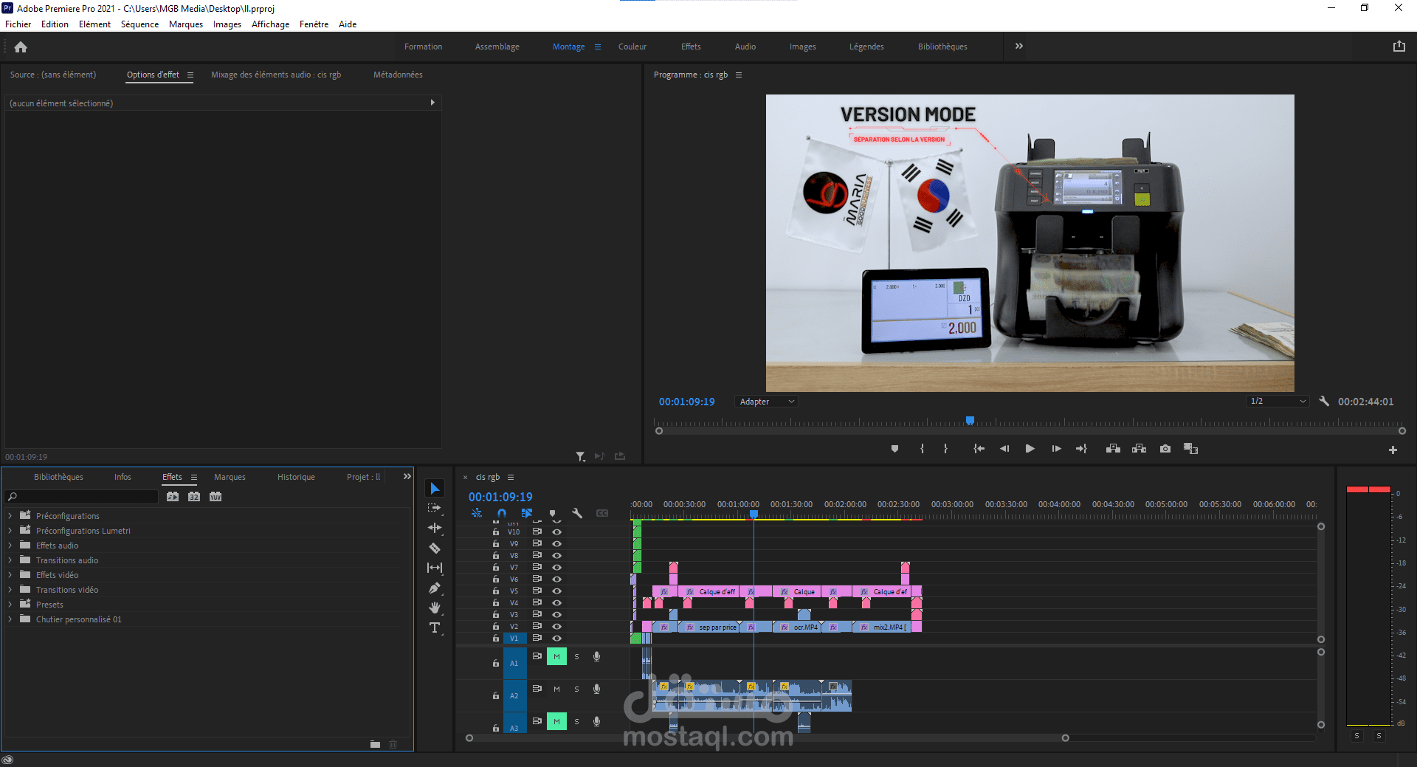Open Program monitor settings wrench
Image resolution: width=1417 pixels, height=767 pixels.
pos(1324,402)
